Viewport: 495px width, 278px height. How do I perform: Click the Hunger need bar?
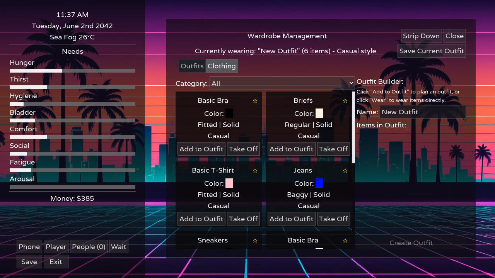point(72,71)
